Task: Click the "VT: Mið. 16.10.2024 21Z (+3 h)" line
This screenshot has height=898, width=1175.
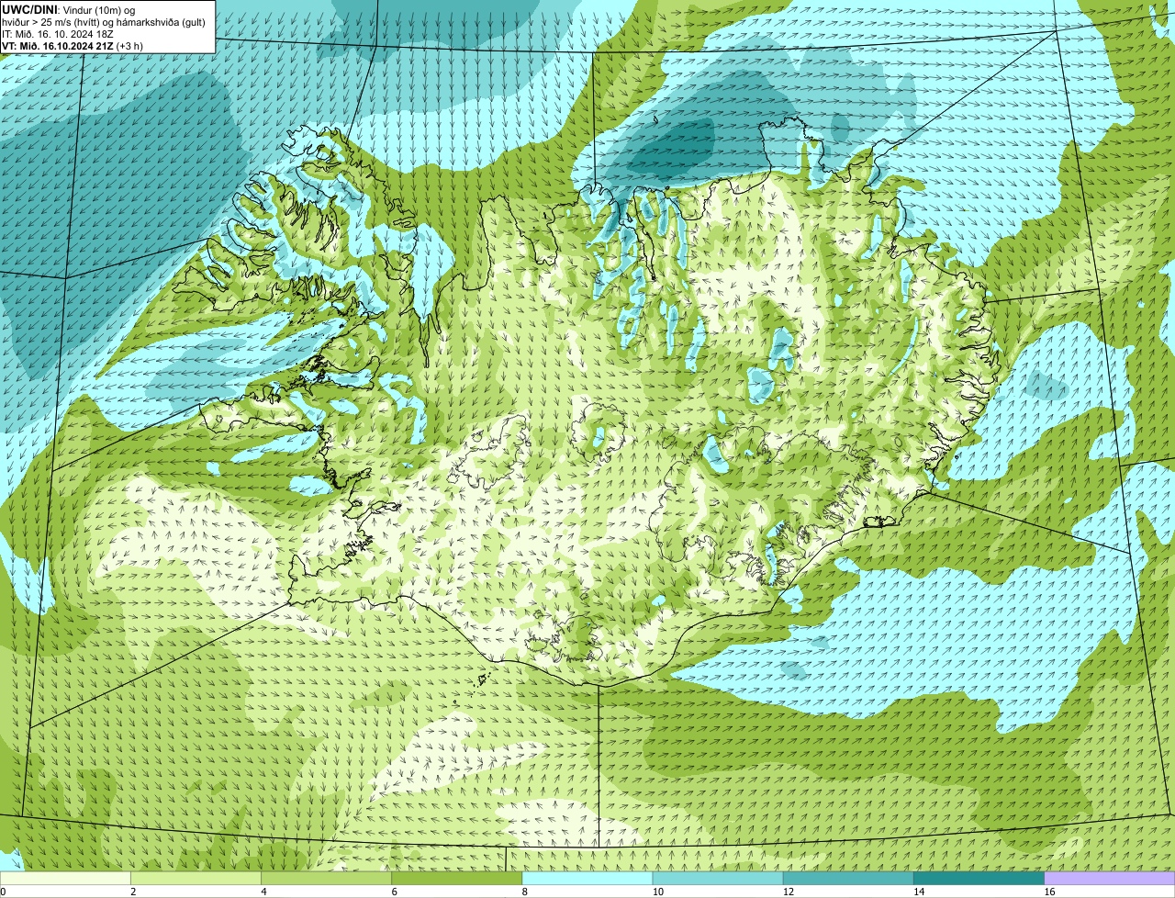Action: [73, 46]
